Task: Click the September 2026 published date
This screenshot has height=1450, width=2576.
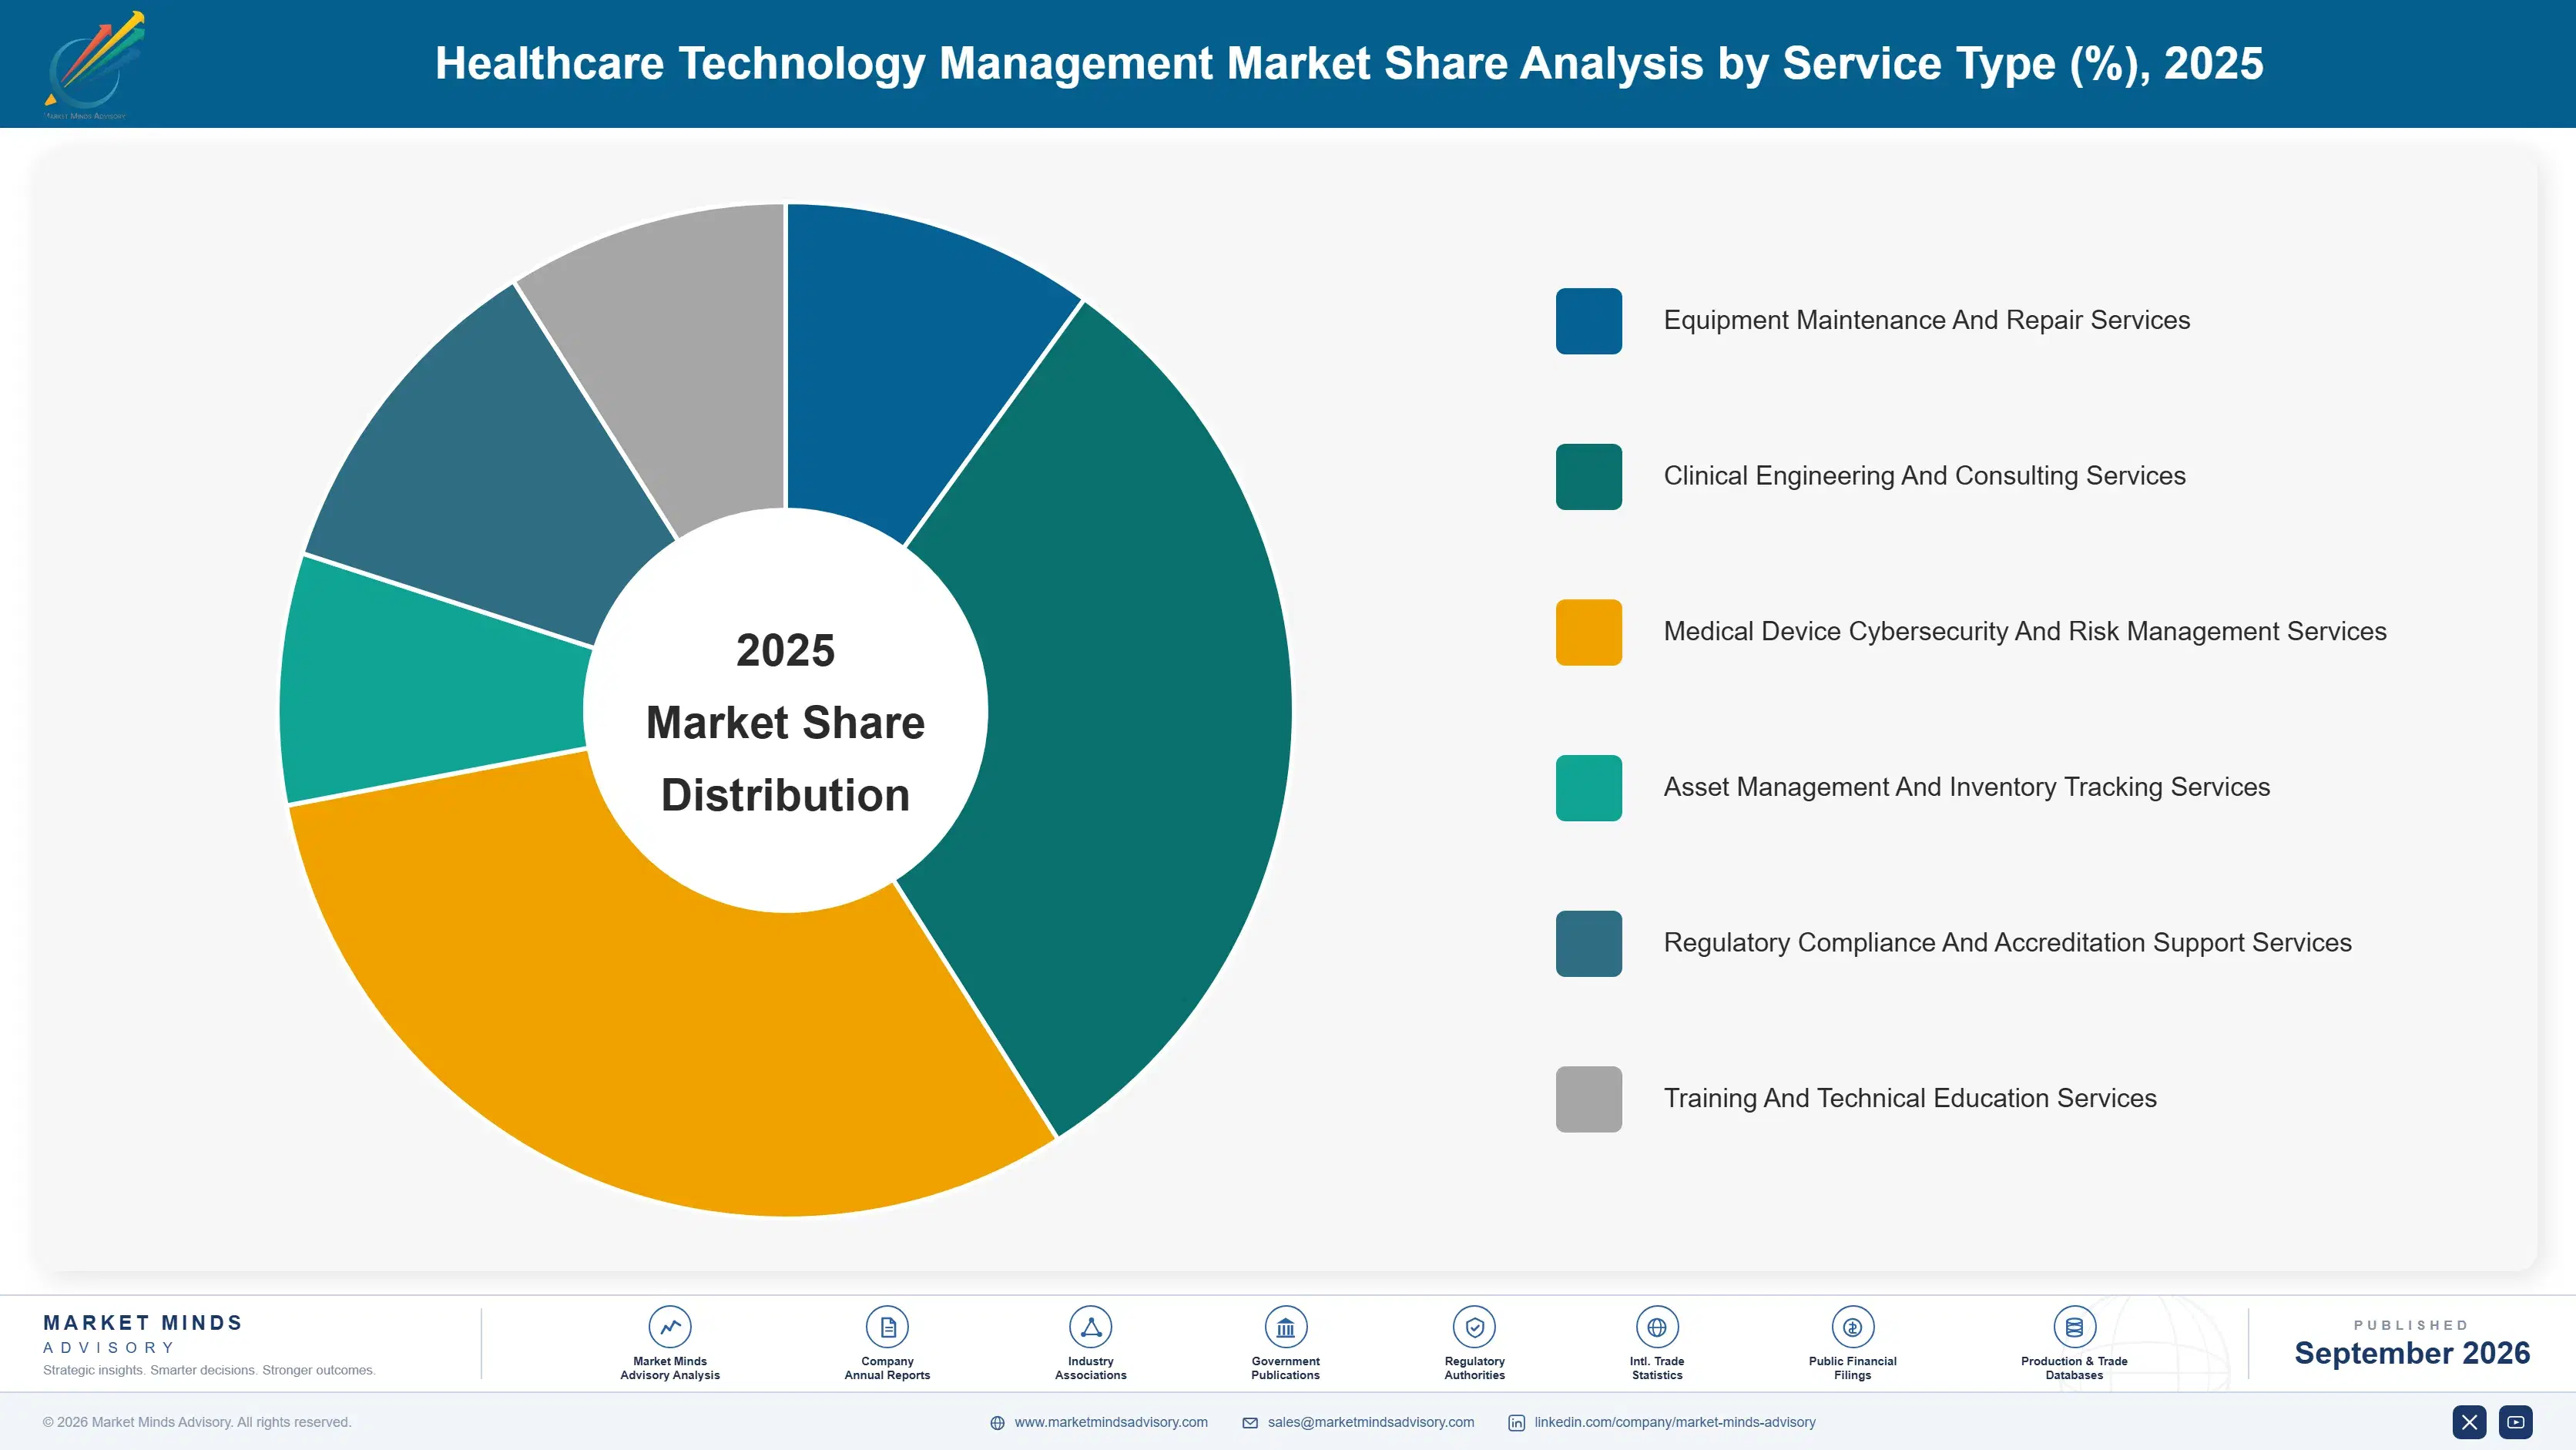Action: tap(2412, 1353)
